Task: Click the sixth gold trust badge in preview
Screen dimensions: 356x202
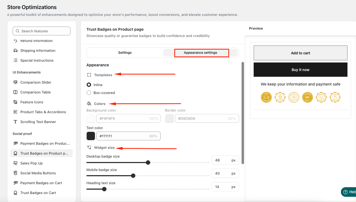Action: click(335, 97)
